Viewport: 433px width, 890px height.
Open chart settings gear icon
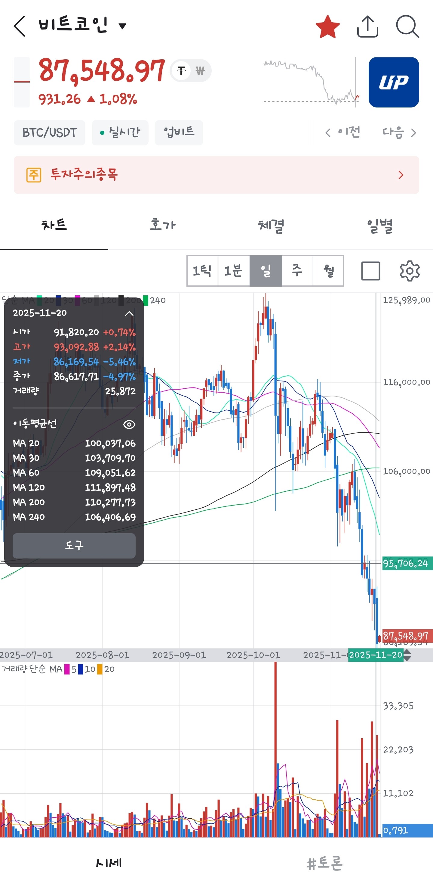(410, 271)
